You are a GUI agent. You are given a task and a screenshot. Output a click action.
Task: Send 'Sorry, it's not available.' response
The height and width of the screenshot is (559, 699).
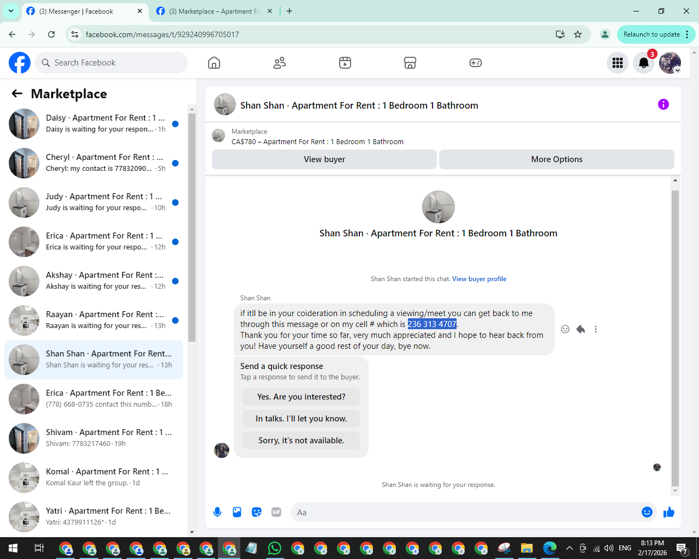tap(301, 441)
